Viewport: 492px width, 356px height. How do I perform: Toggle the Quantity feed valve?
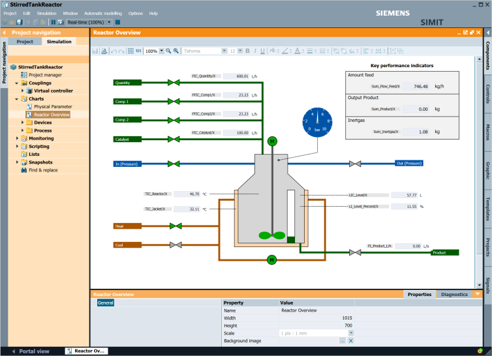[x=174, y=83]
